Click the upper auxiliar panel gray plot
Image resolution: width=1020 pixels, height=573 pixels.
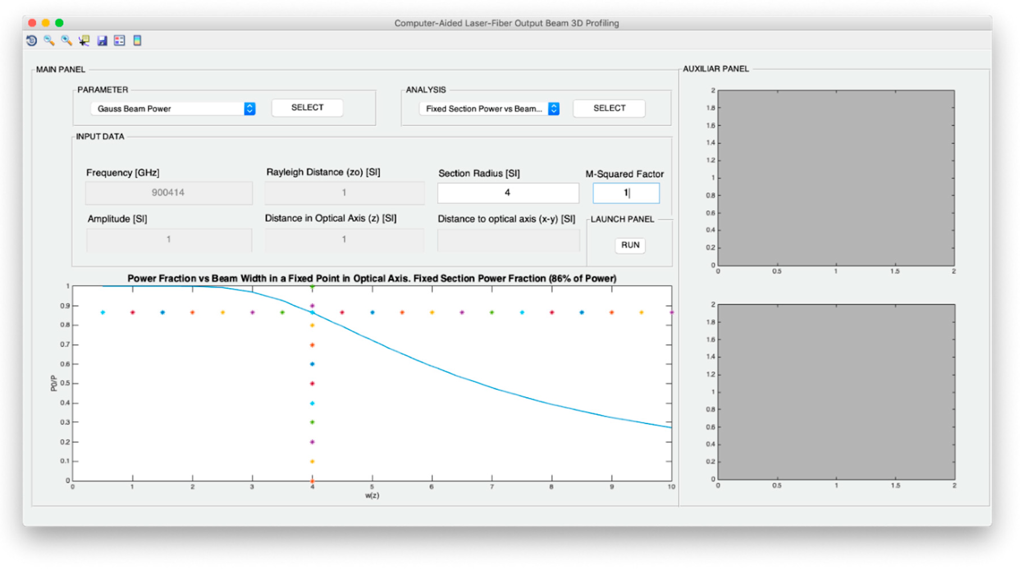coord(836,178)
